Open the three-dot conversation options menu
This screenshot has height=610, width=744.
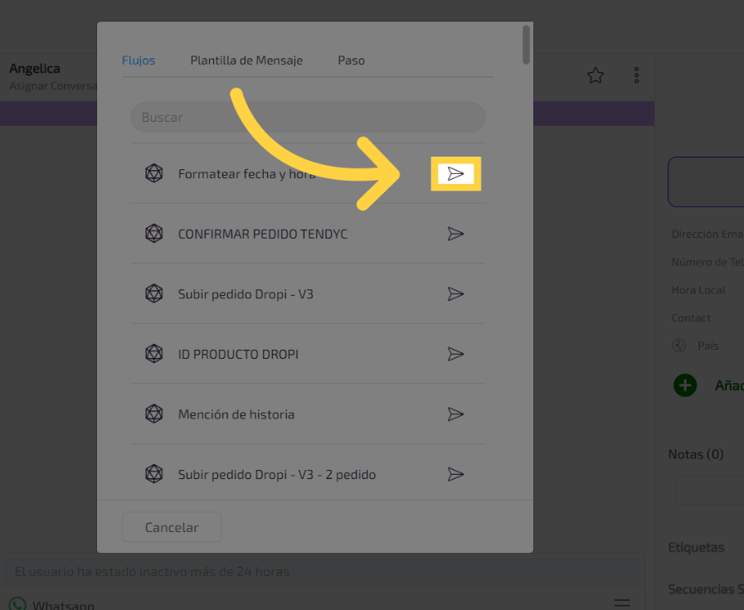coord(636,75)
